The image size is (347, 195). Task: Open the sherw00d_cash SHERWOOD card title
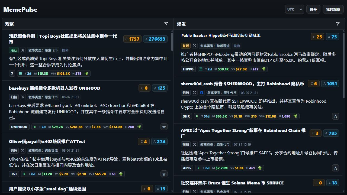pos(242,84)
